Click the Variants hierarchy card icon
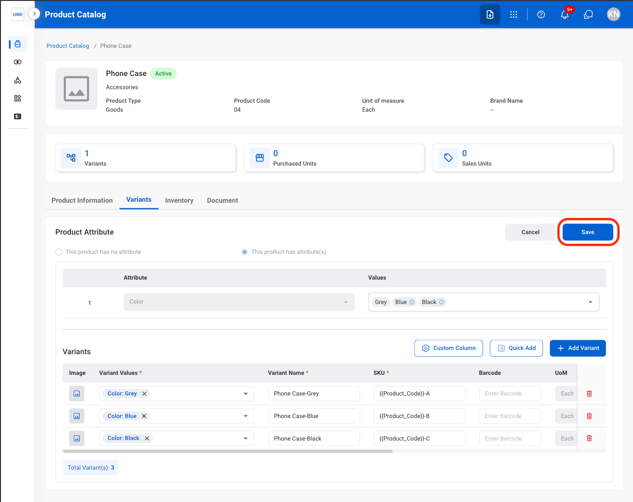633x502 pixels. point(71,158)
